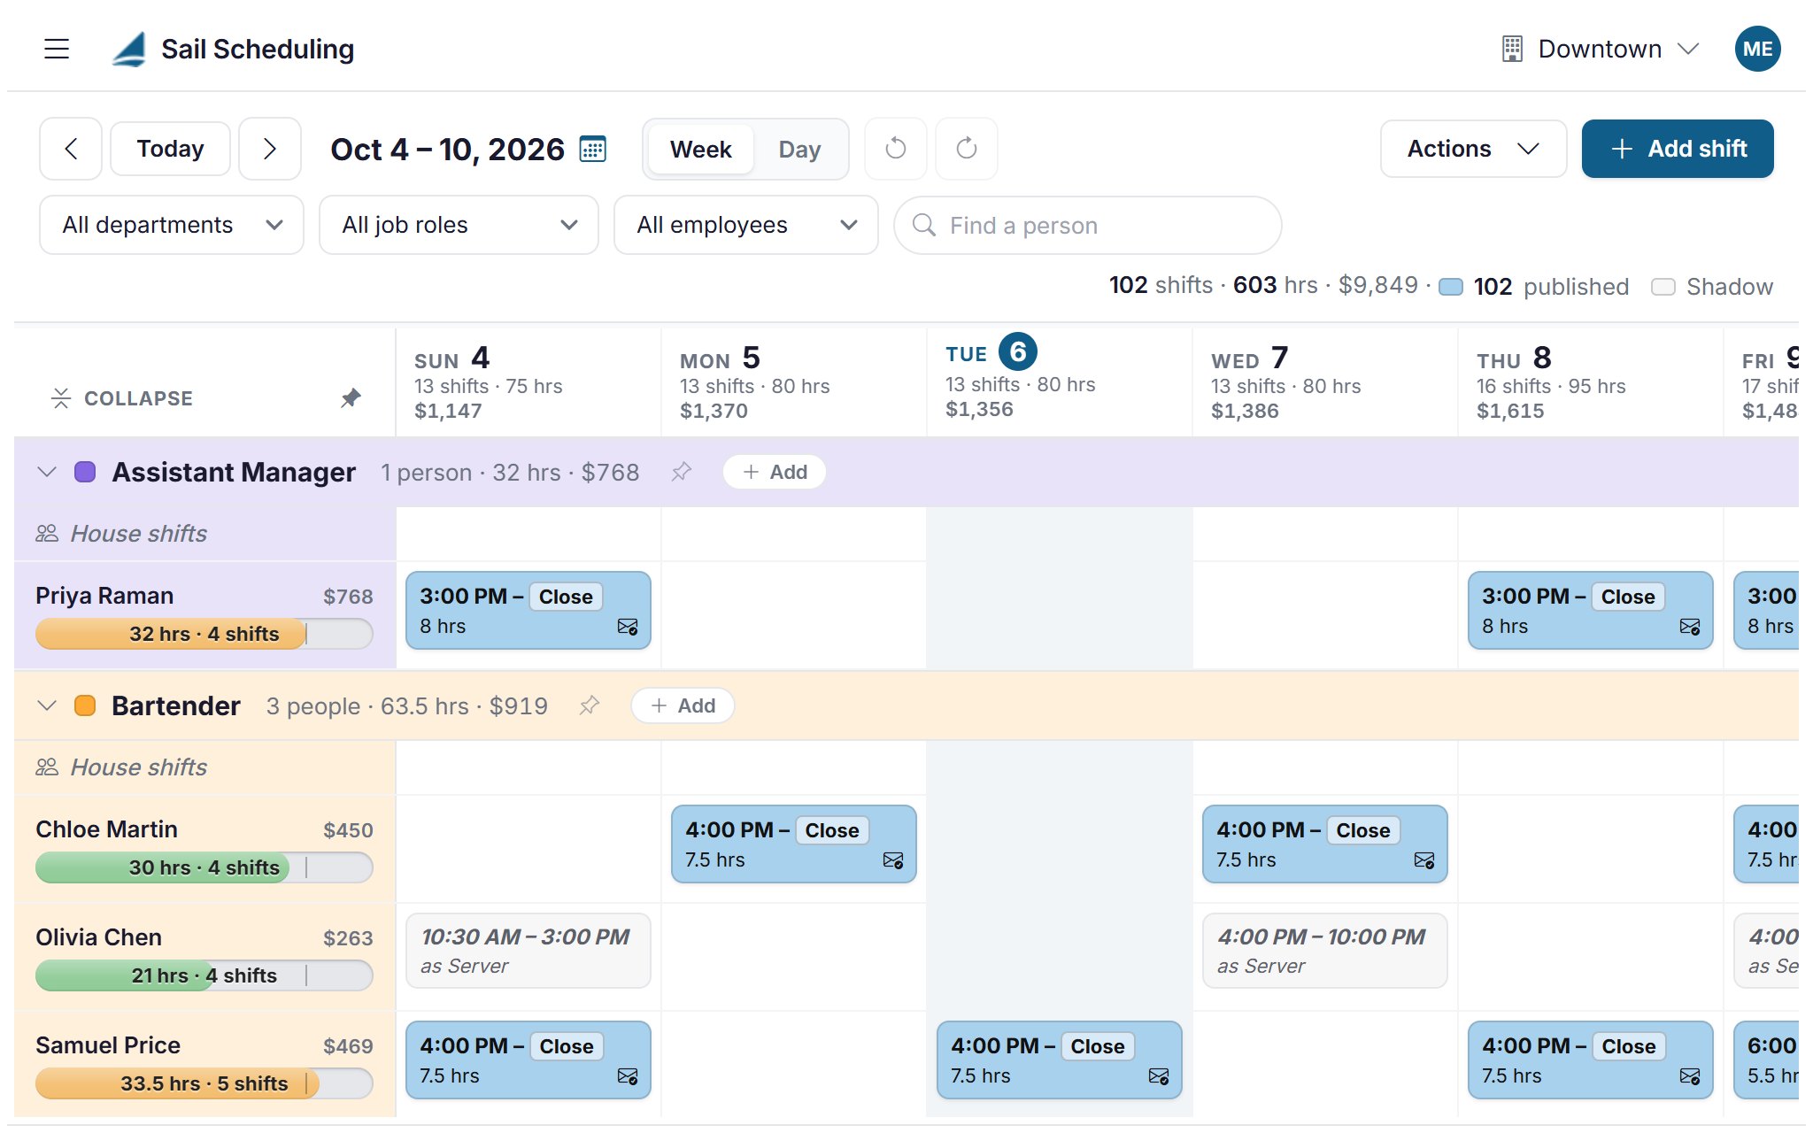Click the ME user avatar
The width and height of the screenshot is (1813, 1133).
pyautogui.click(x=1757, y=49)
